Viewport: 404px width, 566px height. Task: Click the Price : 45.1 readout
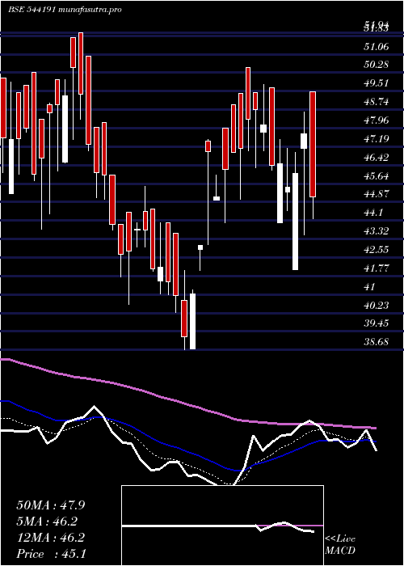[51, 554]
